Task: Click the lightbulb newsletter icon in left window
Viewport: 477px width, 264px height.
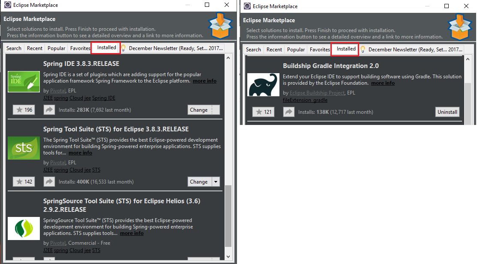Action: pos(123,48)
